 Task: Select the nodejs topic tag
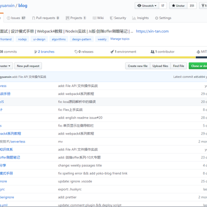(22, 39)
